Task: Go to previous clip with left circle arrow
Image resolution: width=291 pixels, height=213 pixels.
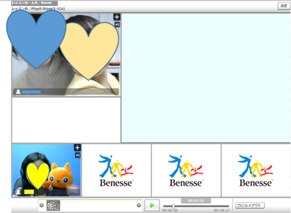Action: point(42,205)
